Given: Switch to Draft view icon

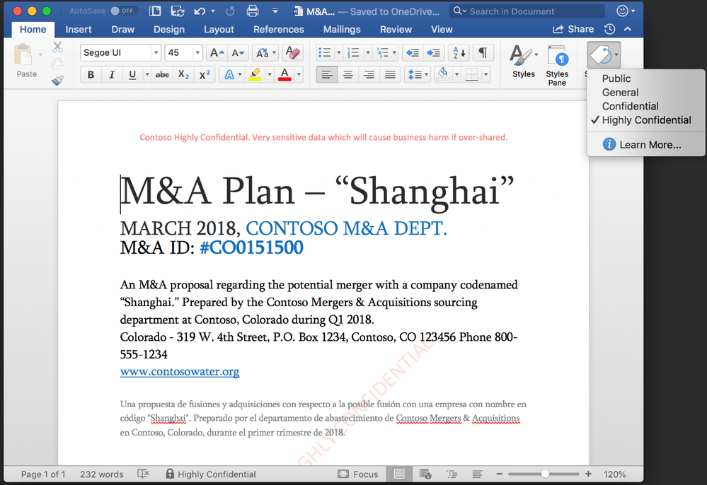Looking at the screenshot, I should click(477, 474).
